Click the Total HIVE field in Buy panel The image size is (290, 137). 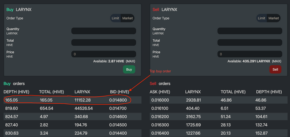(104, 42)
